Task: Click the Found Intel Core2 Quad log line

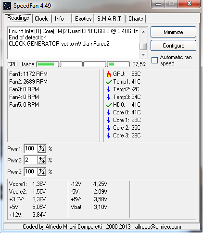Action: [73, 31]
